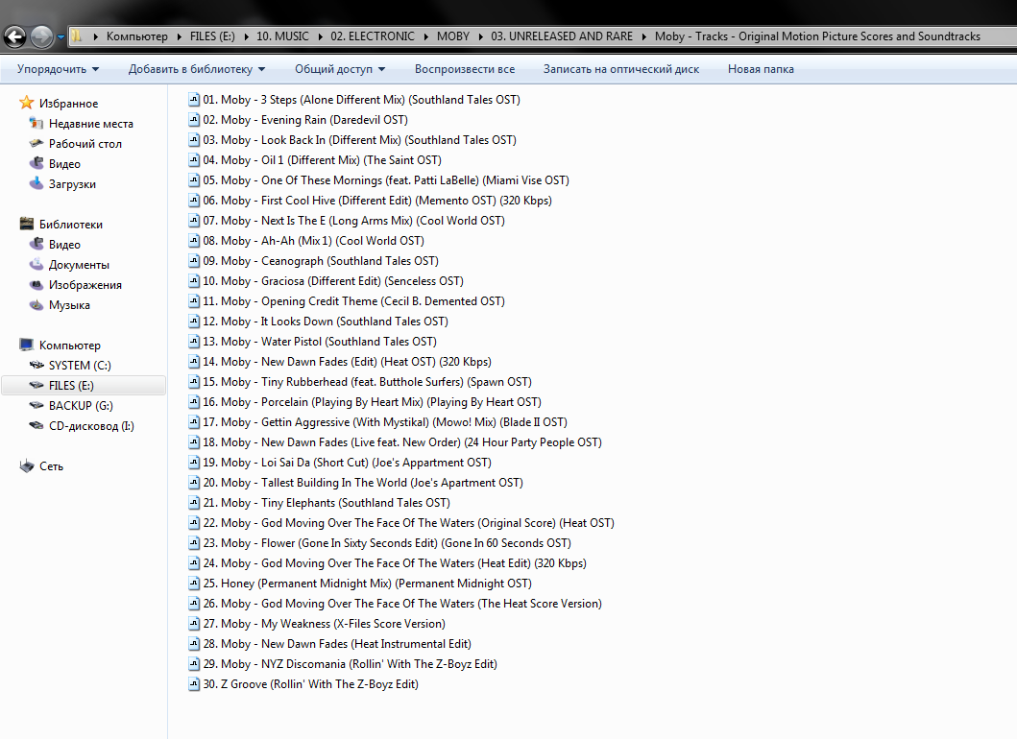Click the Недавние места icon
The height and width of the screenshot is (739, 1017).
pos(36,123)
